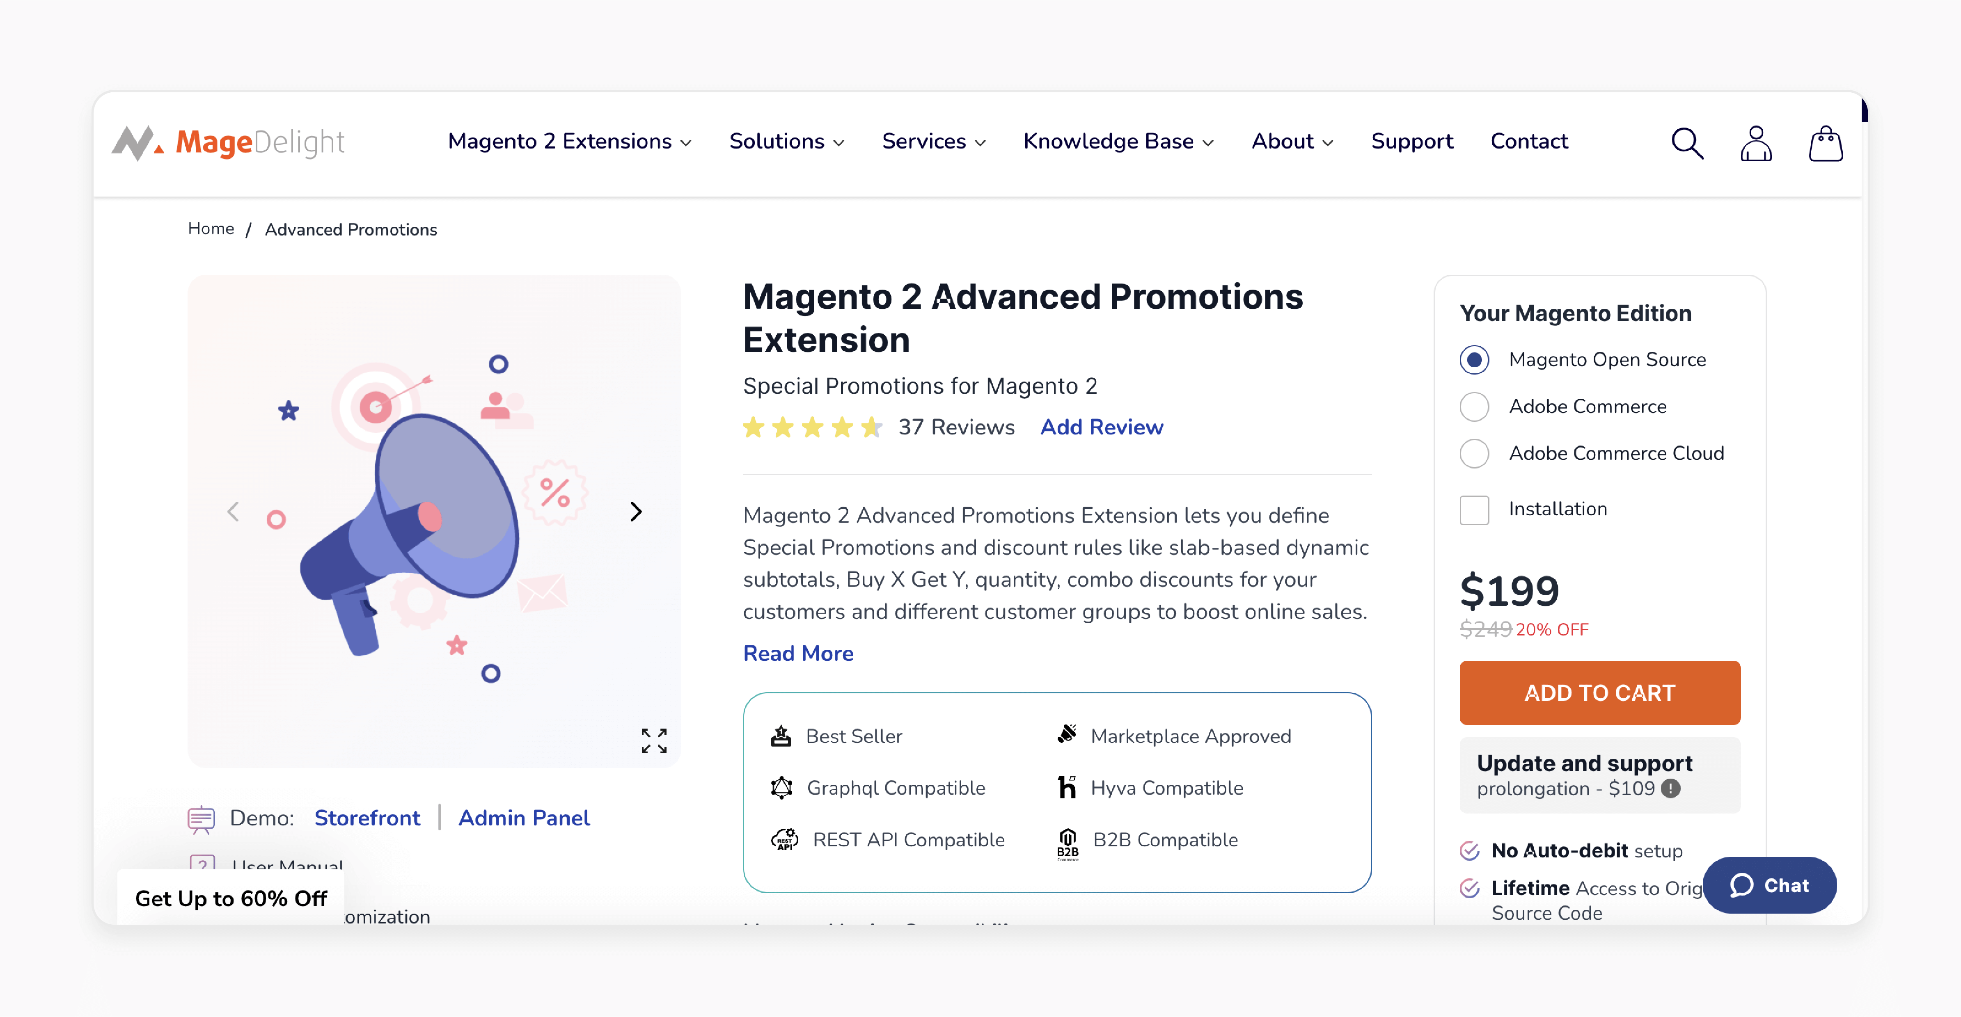Click the Graphql Compatible icon

coord(781,787)
